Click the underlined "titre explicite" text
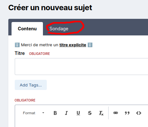Image resolution: width=148 pixels, height=127 pixels. (73, 45)
